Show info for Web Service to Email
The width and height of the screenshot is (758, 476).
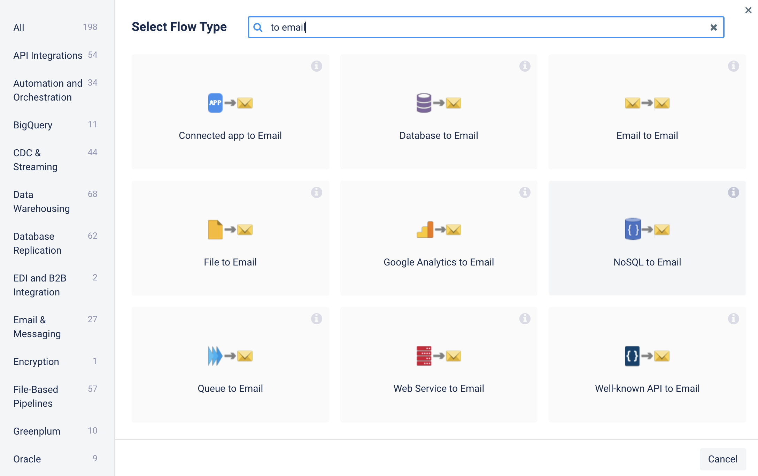click(x=525, y=318)
